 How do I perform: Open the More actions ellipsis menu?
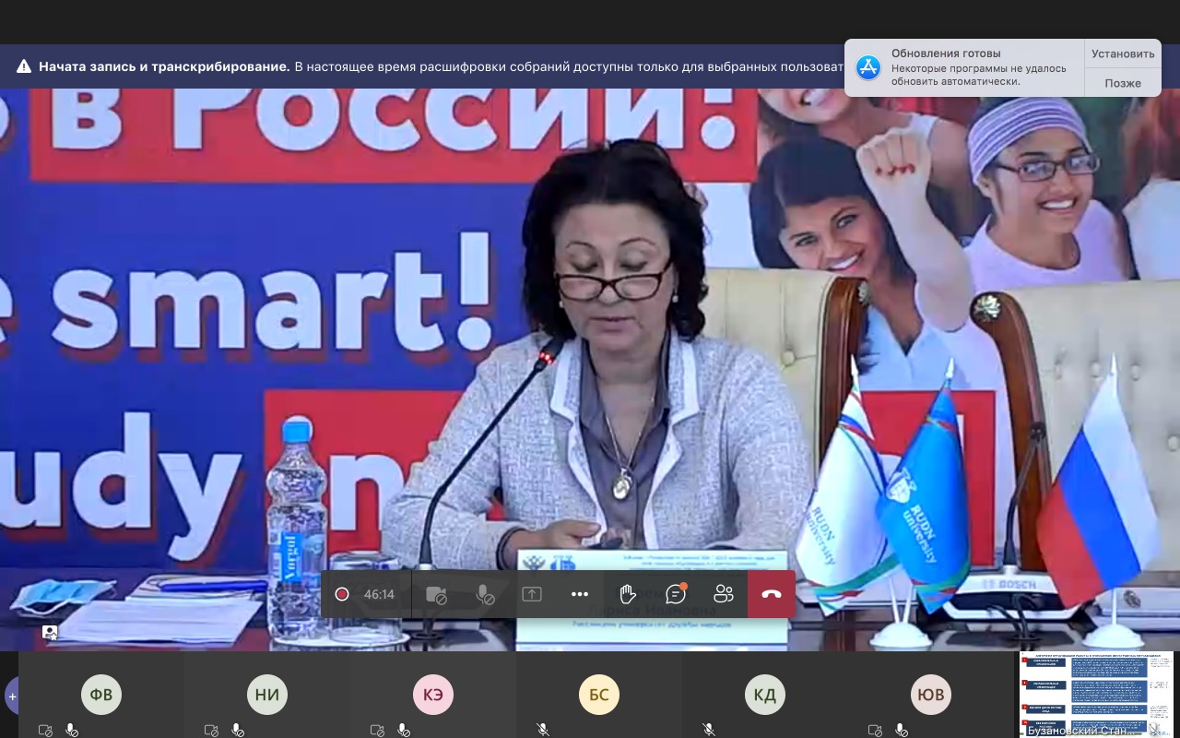click(580, 594)
